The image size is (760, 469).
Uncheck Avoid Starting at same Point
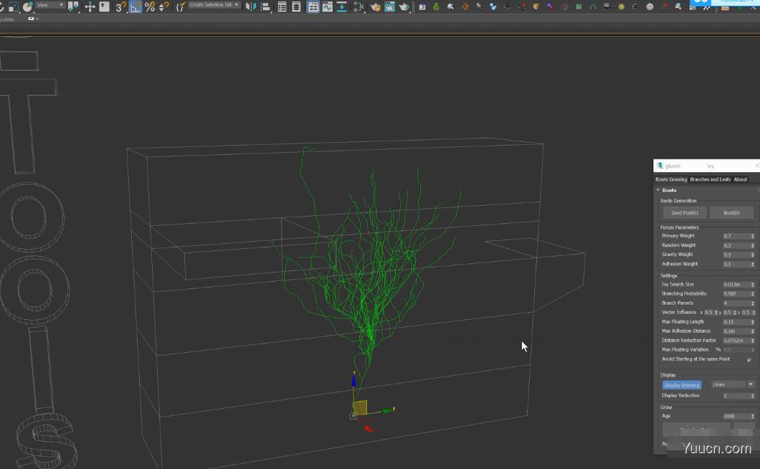click(749, 359)
